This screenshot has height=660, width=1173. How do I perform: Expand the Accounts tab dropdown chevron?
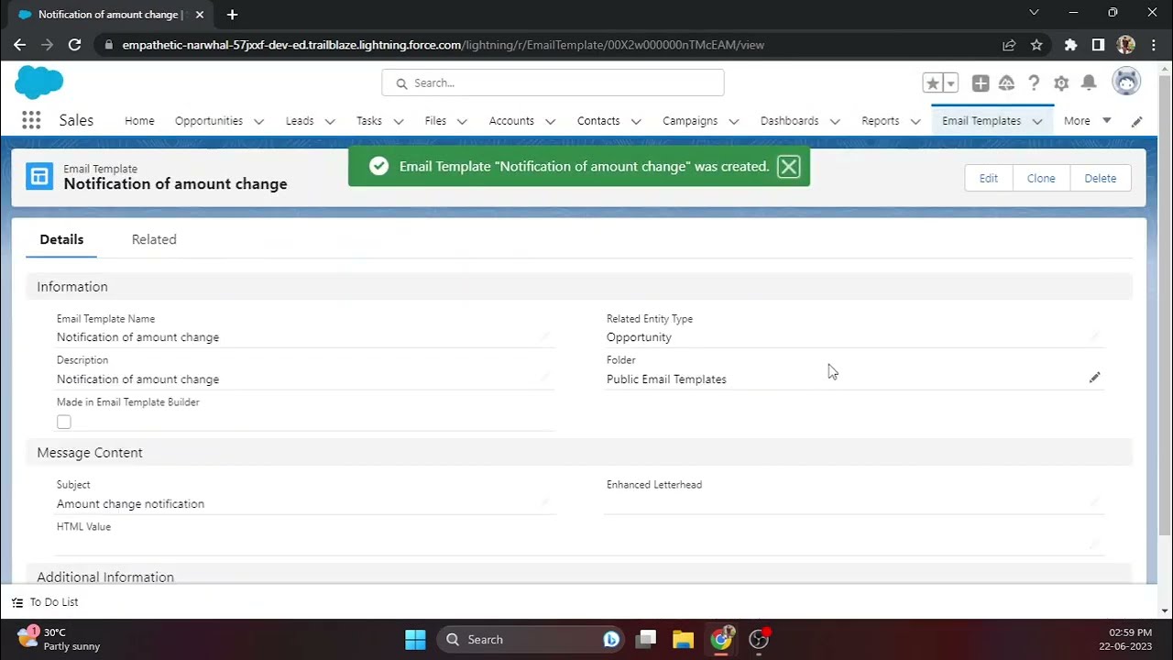pyautogui.click(x=550, y=121)
